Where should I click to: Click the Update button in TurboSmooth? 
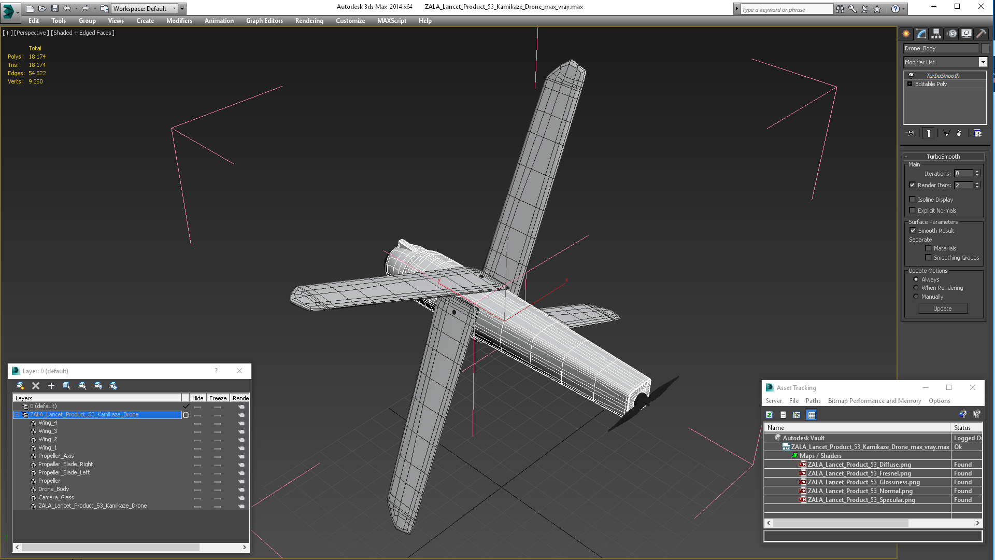coord(942,309)
